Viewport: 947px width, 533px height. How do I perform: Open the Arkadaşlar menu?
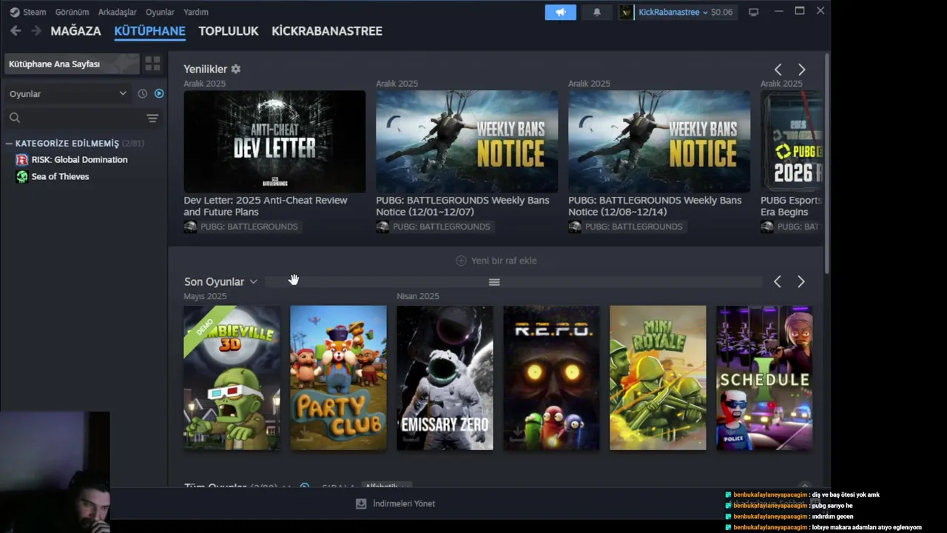[x=117, y=12]
